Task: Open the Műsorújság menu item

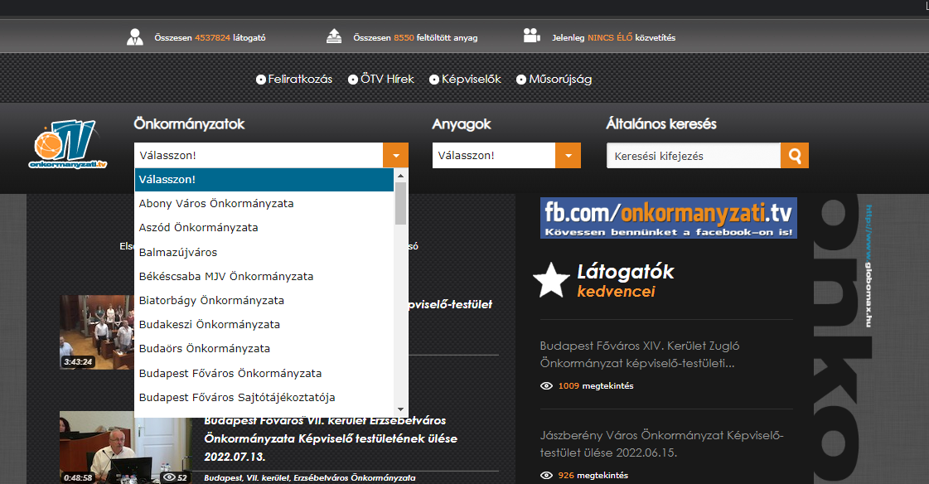Action: click(560, 80)
